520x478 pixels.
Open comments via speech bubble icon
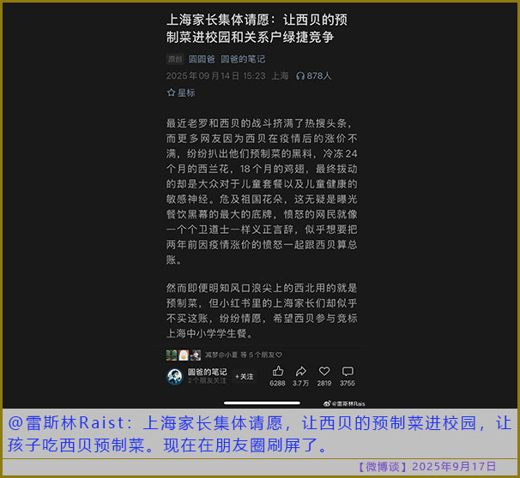pyautogui.click(x=348, y=371)
